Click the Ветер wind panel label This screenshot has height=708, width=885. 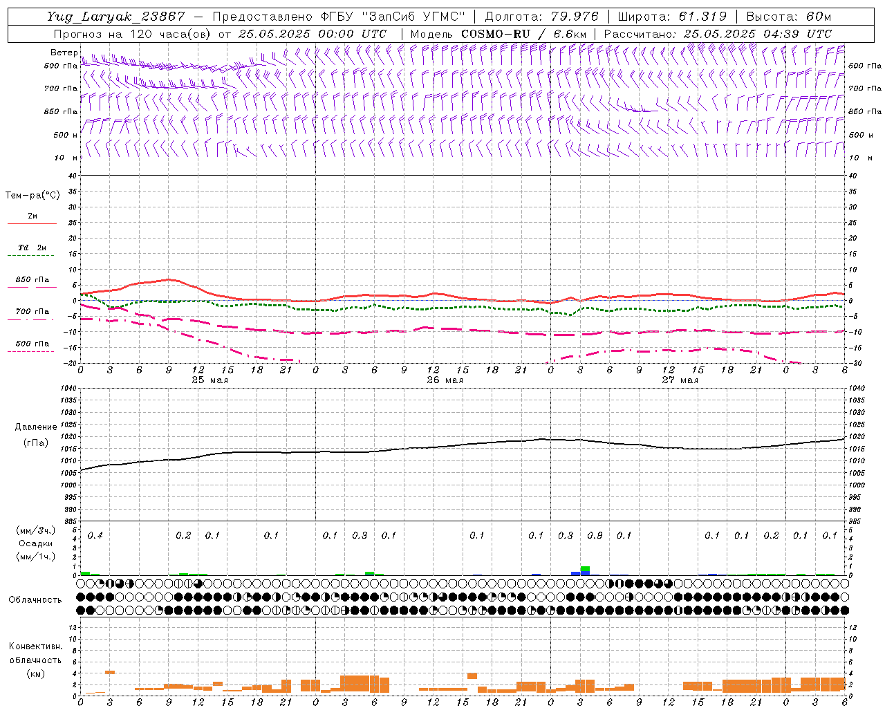(64, 53)
